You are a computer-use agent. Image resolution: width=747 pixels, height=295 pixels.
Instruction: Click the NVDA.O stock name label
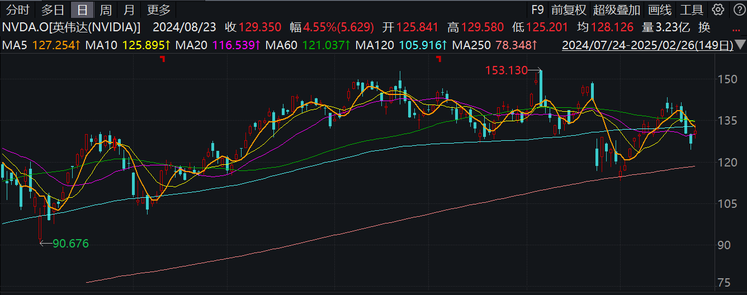click(x=71, y=27)
